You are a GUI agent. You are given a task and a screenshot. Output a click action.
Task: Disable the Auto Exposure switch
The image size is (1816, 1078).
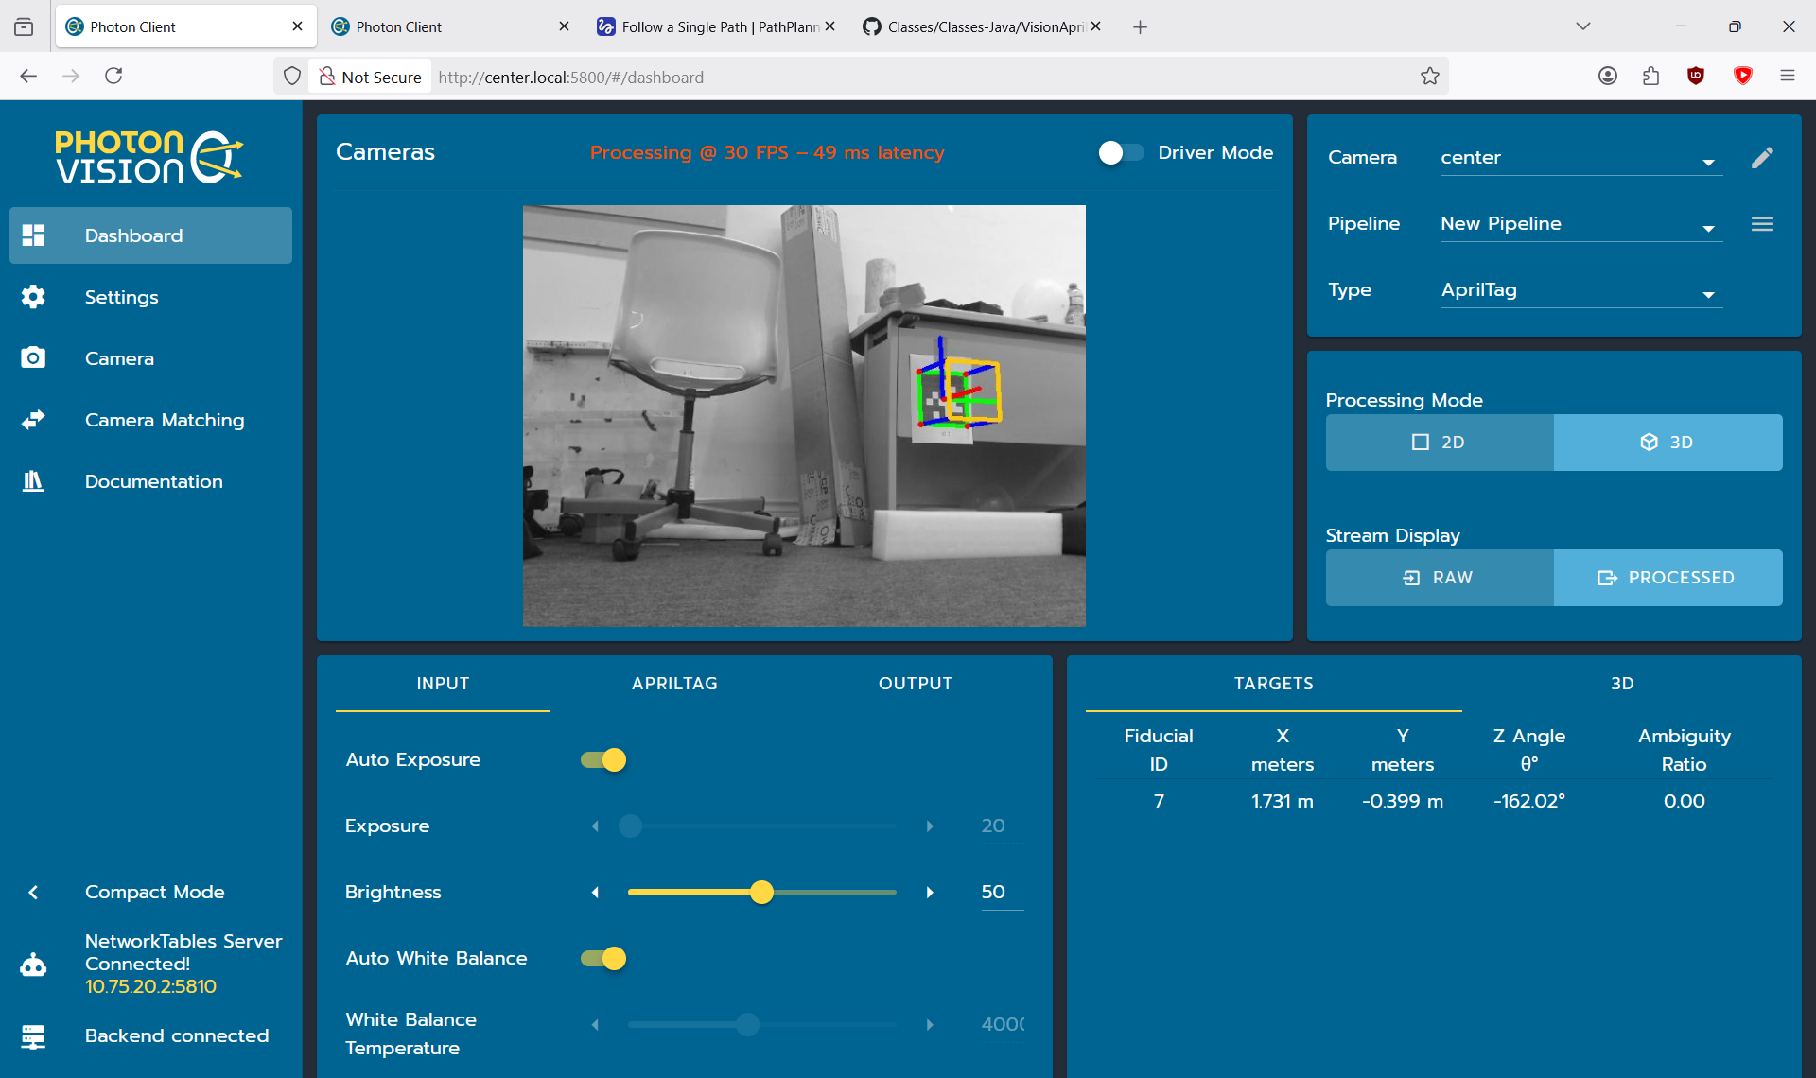[603, 759]
